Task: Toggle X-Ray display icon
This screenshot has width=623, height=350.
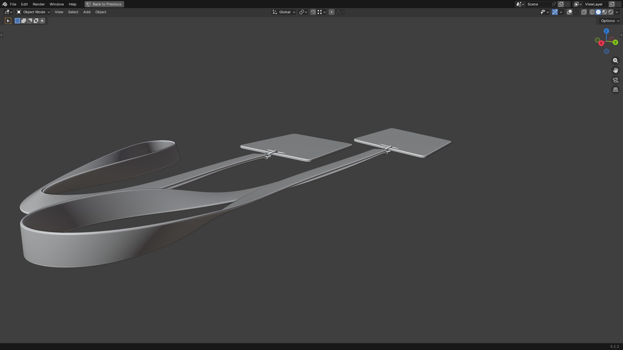Action: 584,12
